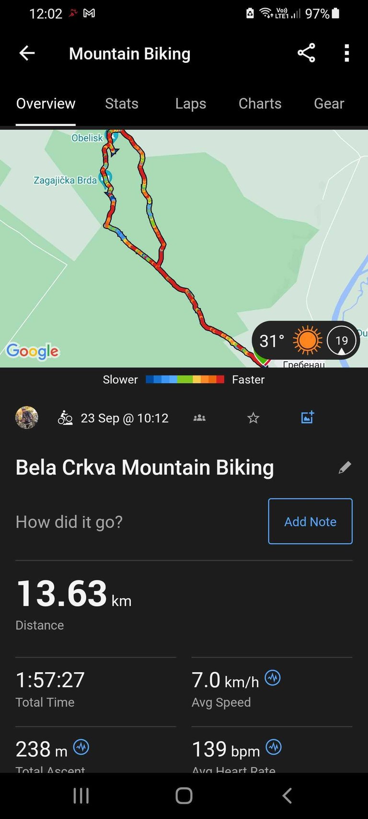Tap the user profile avatar

pos(27,418)
